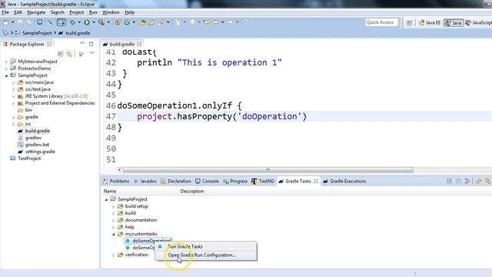The width and height of the screenshot is (492, 277).
Task: Click the Open Perspective icon
Action: click(x=410, y=22)
